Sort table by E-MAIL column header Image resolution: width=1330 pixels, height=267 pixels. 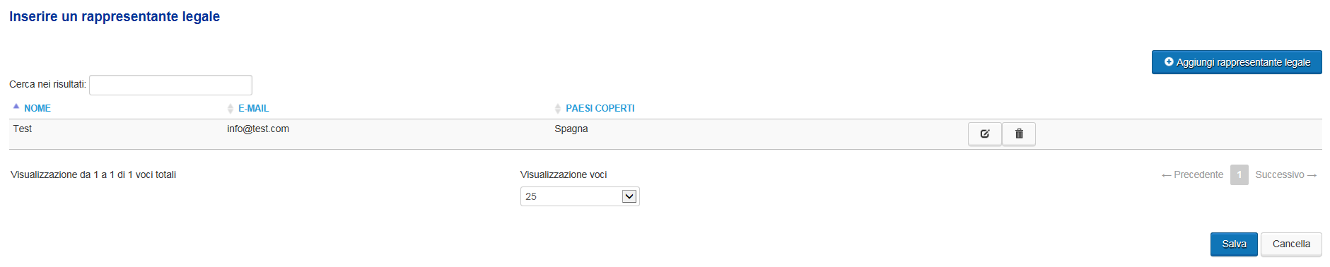253,108
